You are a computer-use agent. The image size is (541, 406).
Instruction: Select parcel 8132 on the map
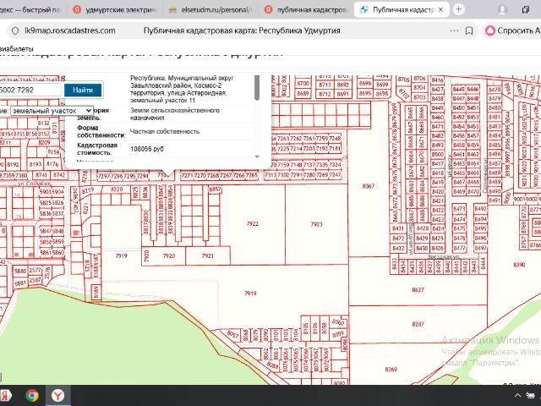43,123
